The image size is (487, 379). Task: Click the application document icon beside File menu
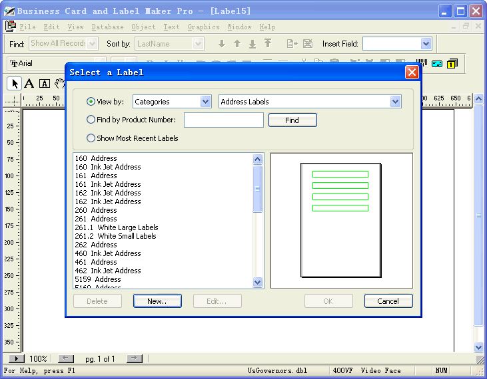pos(10,27)
